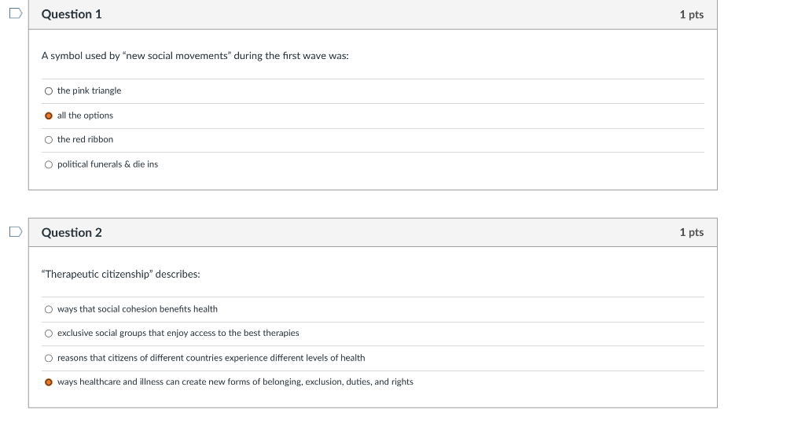Select the radio button for 'the pink triangle'
Viewport: 805px width, 424px height.
coord(49,91)
